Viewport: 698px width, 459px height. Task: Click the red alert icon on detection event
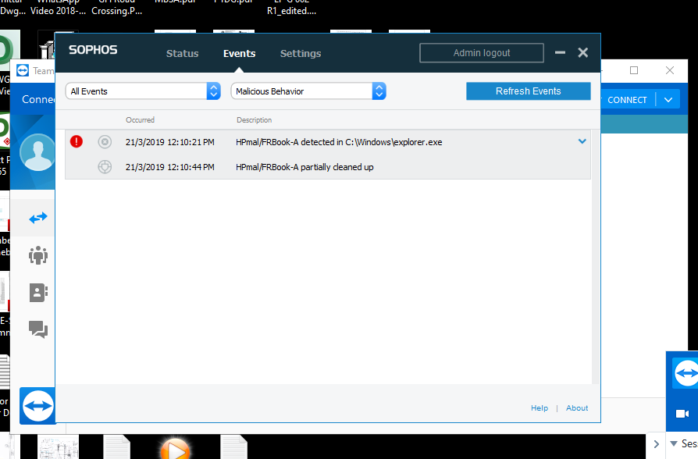tap(77, 142)
